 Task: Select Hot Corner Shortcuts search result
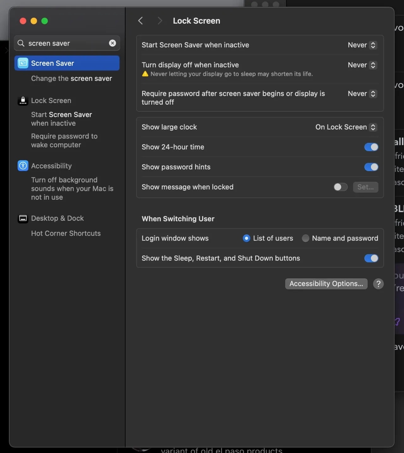(66, 233)
